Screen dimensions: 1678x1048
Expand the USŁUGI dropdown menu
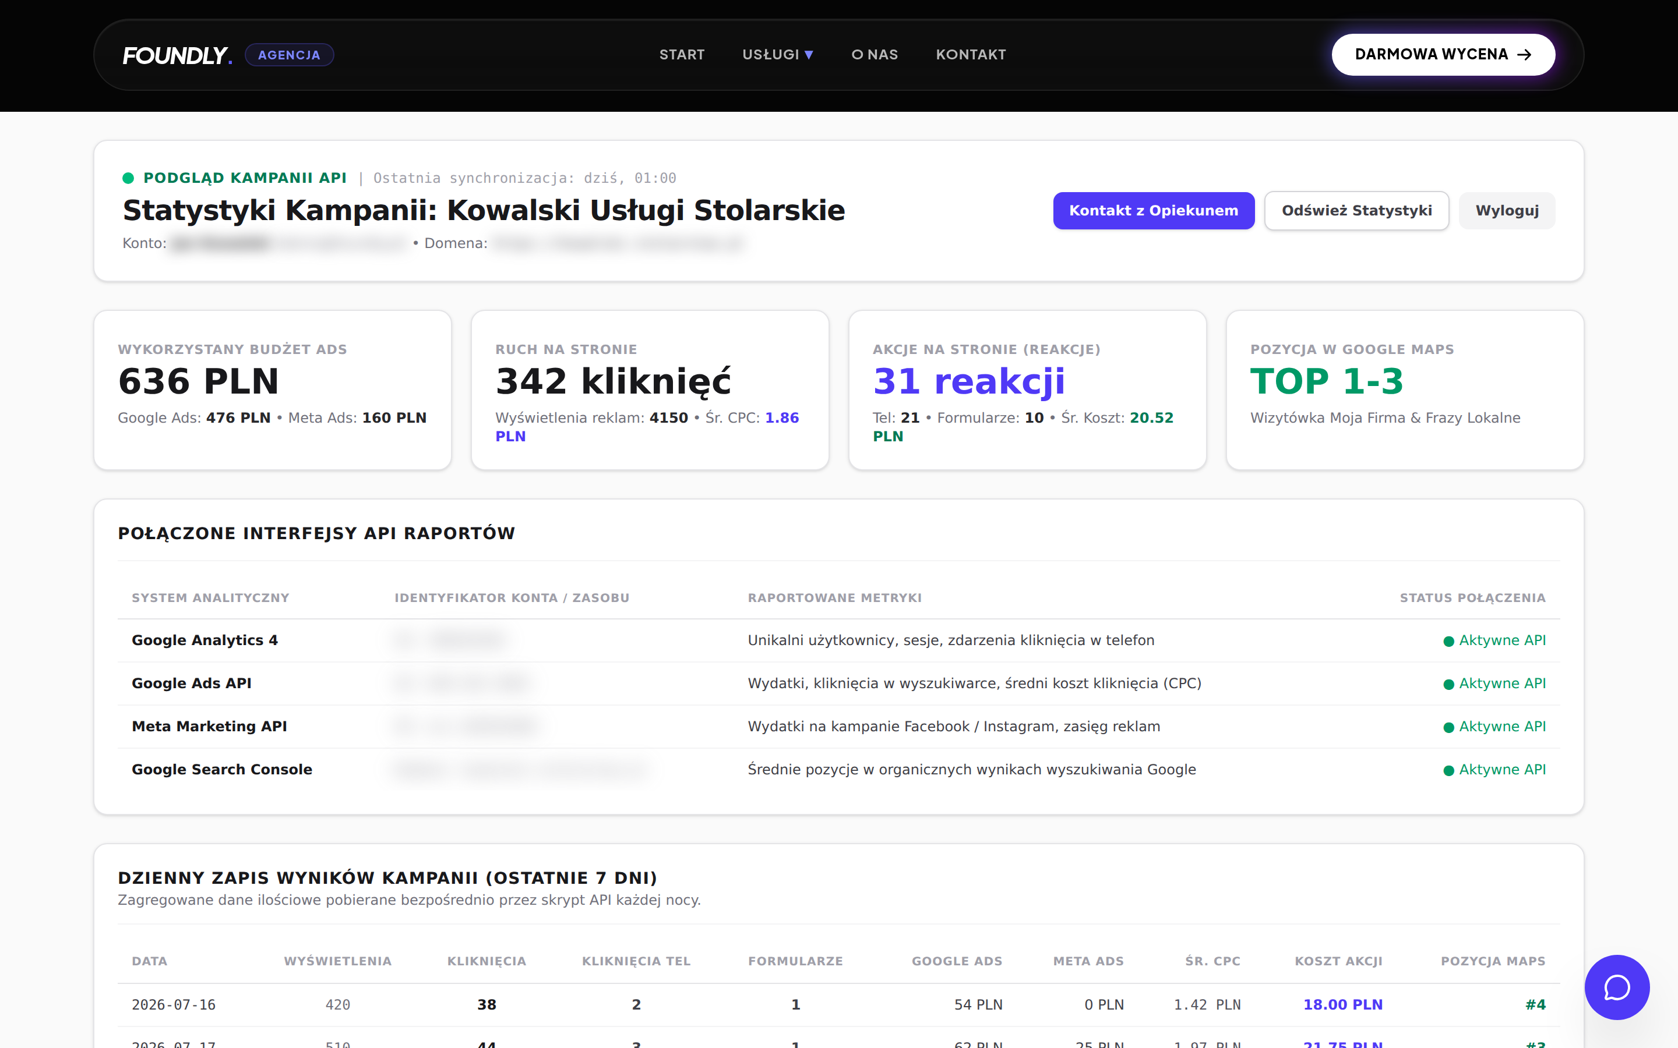click(x=778, y=55)
